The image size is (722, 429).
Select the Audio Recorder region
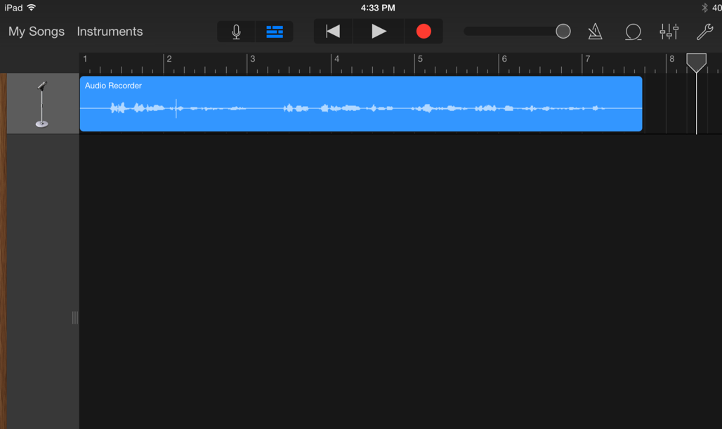(361, 104)
